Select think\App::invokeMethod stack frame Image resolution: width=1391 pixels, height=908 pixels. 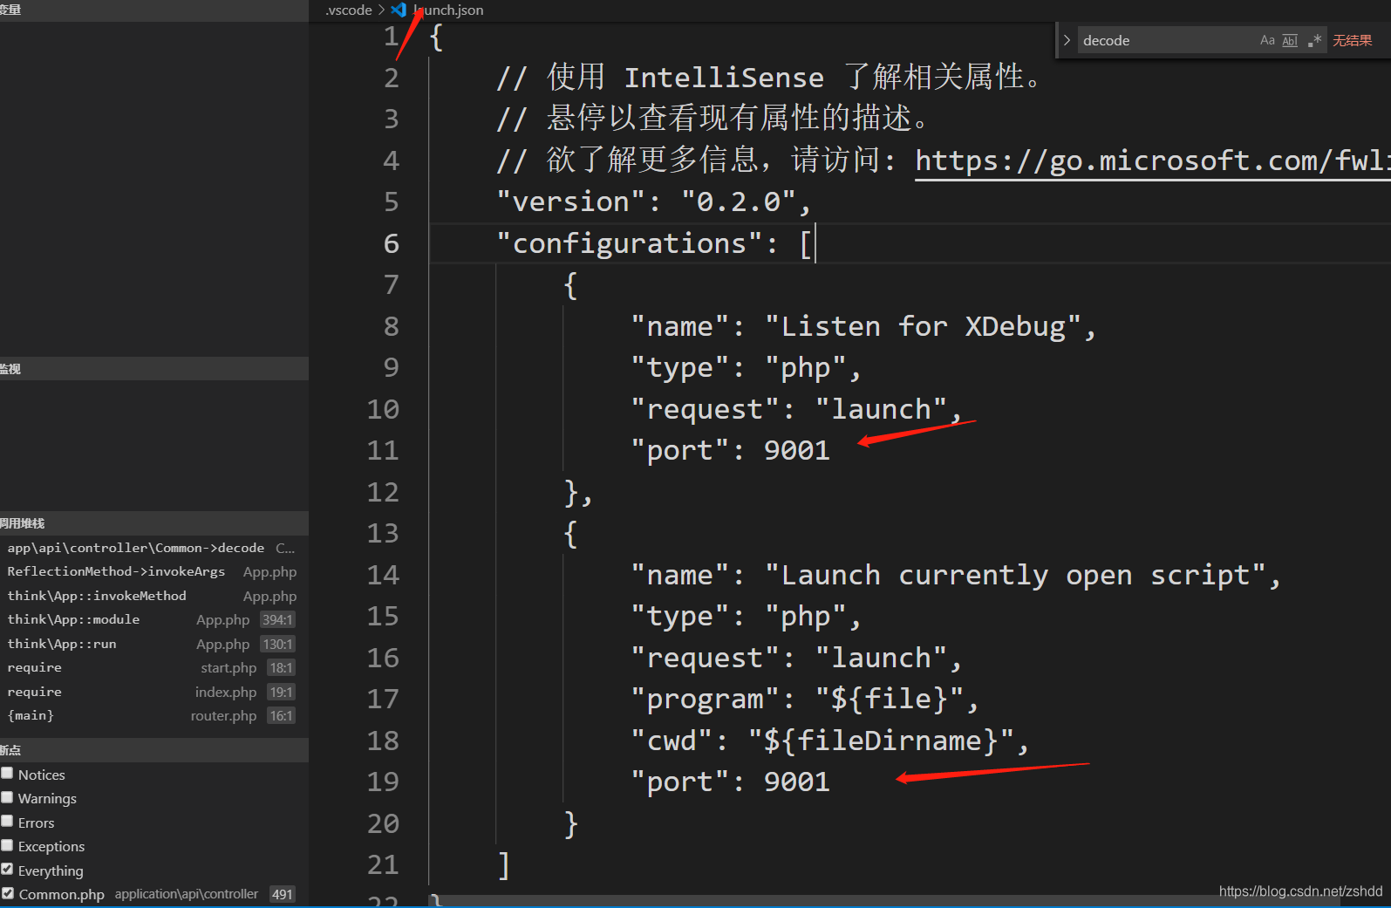click(154, 596)
